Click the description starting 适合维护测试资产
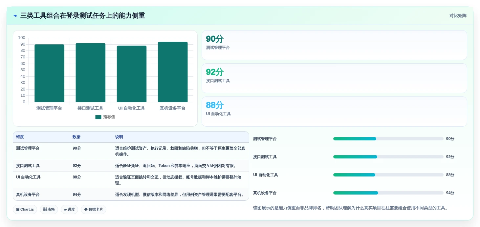Image resolution: width=480 pixels, height=227 pixels. coord(180,151)
